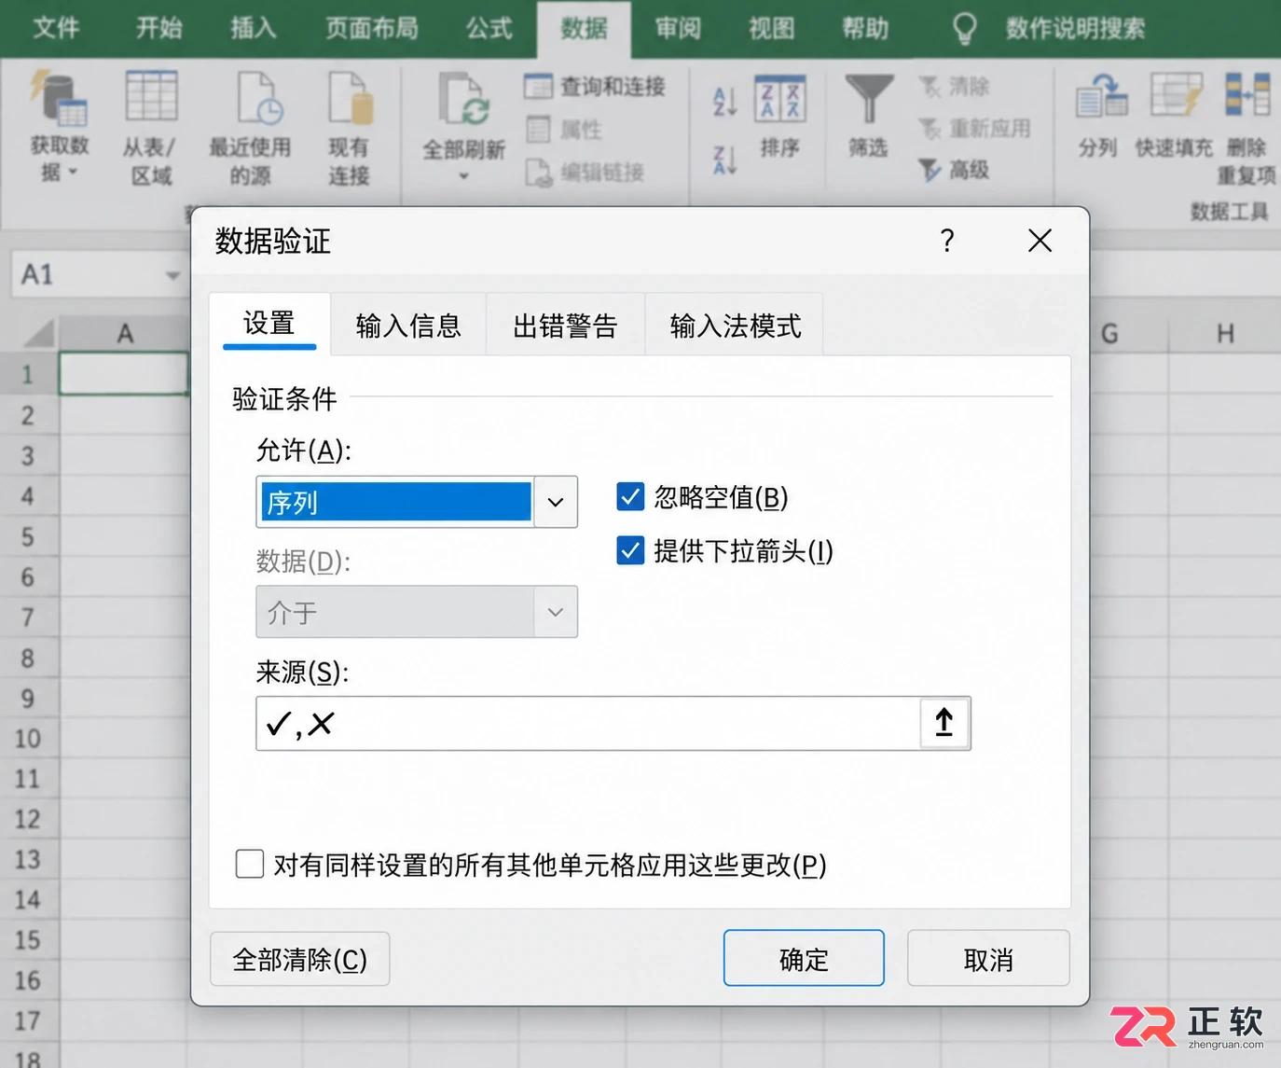1281x1068 pixels.
Task: Switch to the 输入信息 tab
Action: pyautogui.click(x=408, y=326)
